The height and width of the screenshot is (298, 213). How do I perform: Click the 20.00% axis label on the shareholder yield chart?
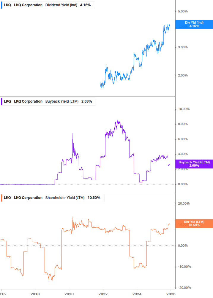(184, 203)
